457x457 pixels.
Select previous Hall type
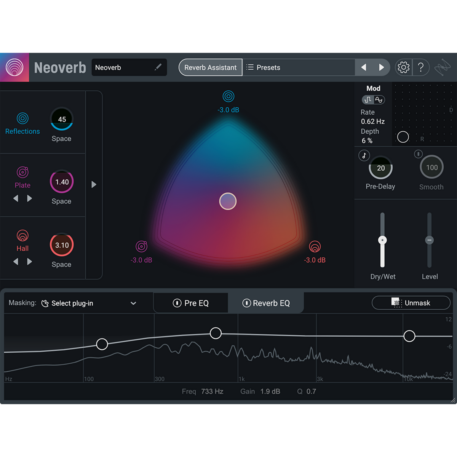pos(16,262)
